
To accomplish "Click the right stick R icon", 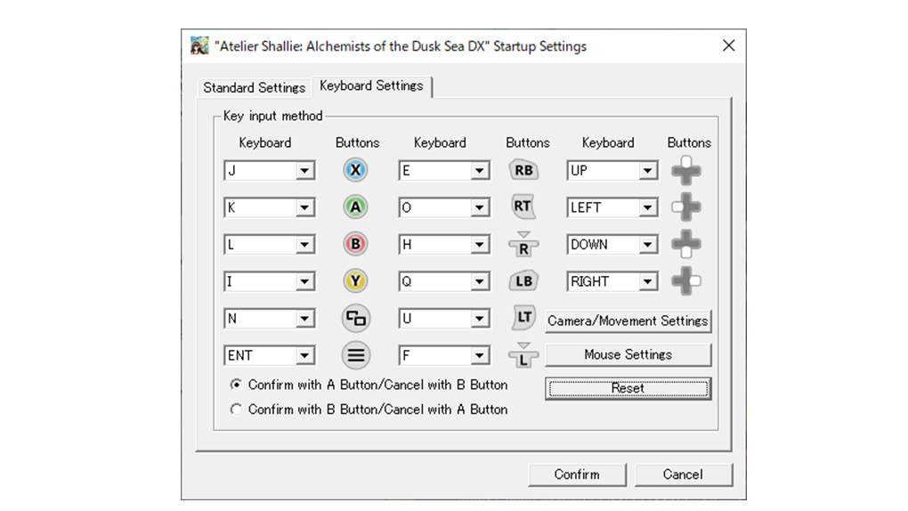I will pyautogui.click(x=523, y=245).
